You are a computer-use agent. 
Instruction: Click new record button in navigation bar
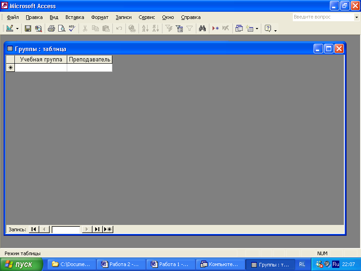coord(108,229)
